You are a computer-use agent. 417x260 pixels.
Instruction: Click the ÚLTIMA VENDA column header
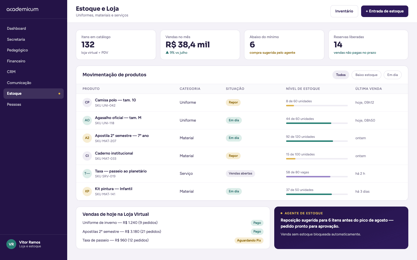click(369, 89)
